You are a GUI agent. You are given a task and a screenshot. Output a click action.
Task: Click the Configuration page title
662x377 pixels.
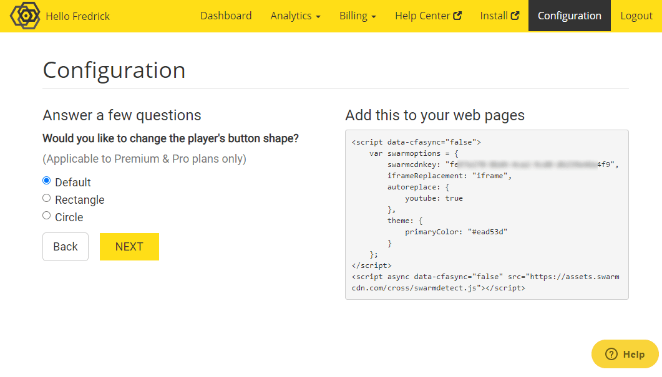(x=114, y=70)
